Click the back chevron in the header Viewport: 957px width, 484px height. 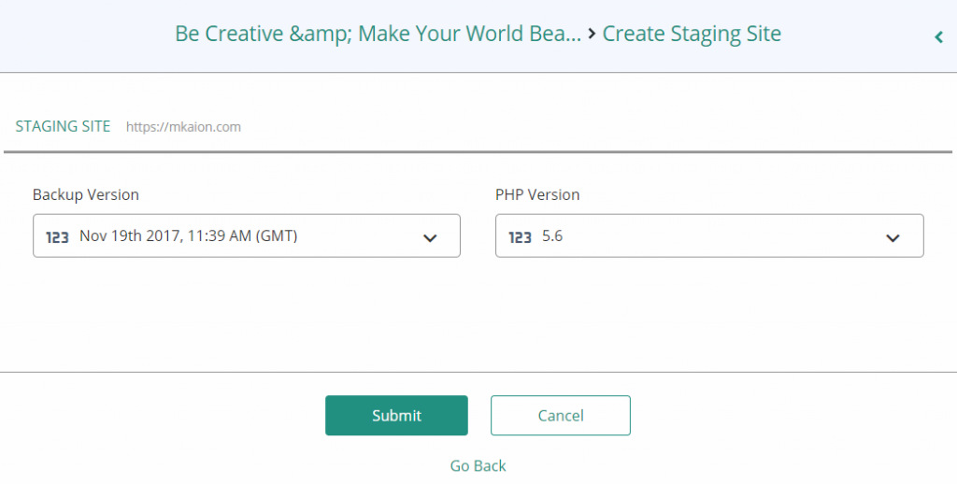[x=938, y=37]
